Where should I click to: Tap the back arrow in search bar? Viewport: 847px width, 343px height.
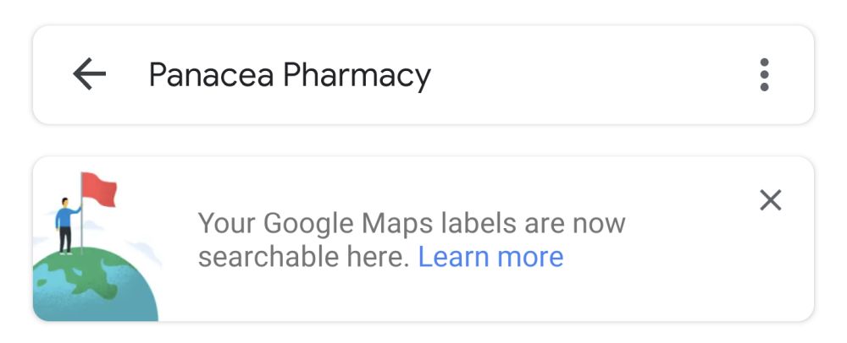89,75
